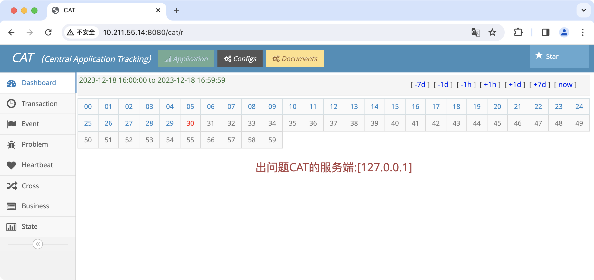Click the Problem bug icon
Image resolution: width=594 pixels, height=280 pixels.
point(11,145)
